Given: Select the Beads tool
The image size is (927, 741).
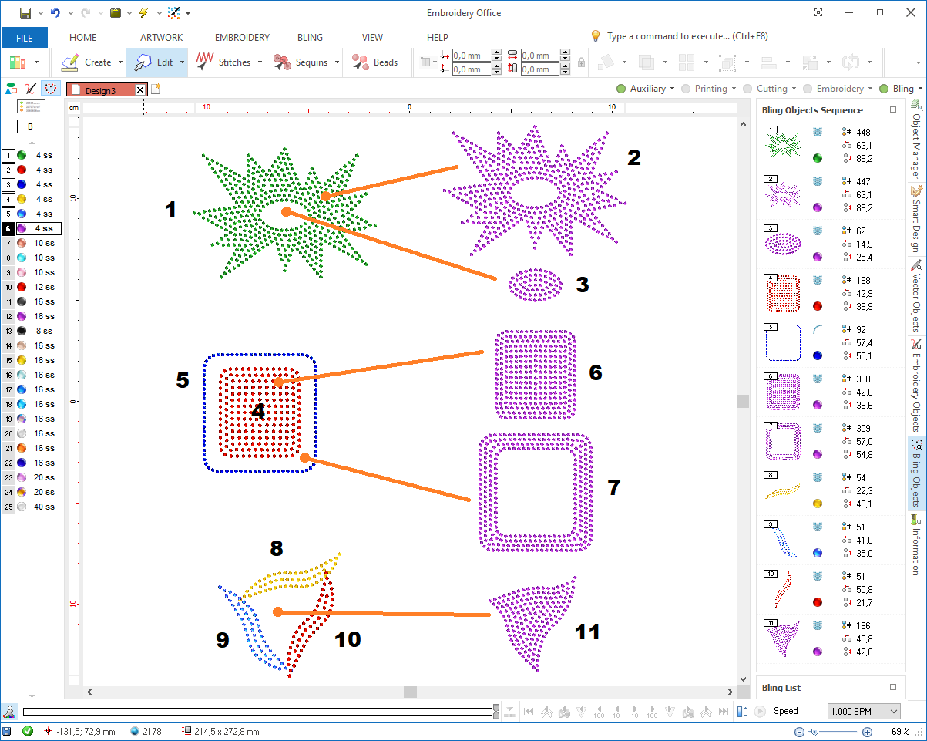Looking at the screenshot, I should point(360,62).
